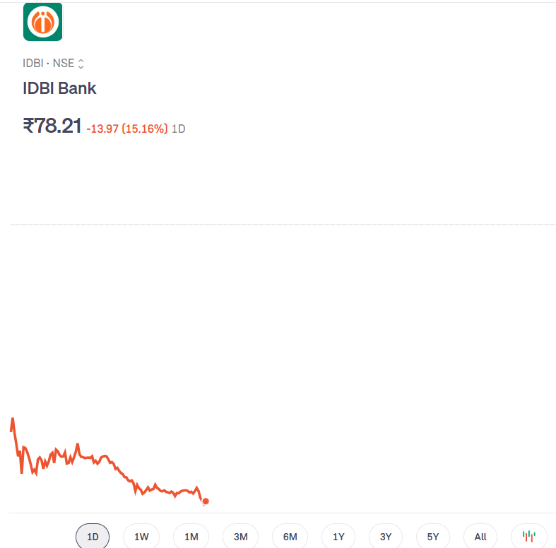Click the IDBI ticker symbol label
Screen dimensions: 556x548
click(x=32, y=64)
